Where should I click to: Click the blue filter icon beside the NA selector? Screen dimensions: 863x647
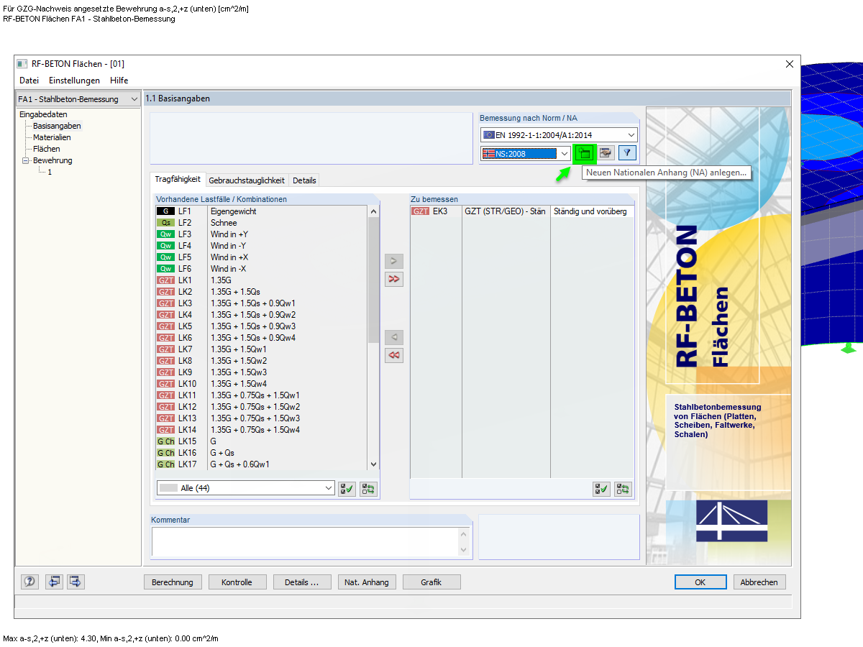click(627, 153)
